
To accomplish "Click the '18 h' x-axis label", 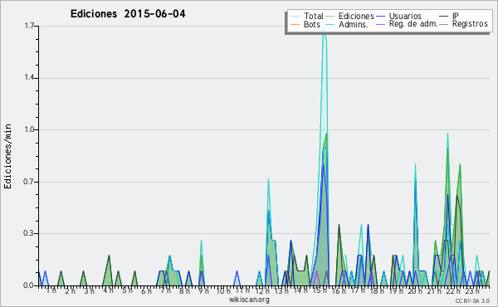I will point(377,290).
